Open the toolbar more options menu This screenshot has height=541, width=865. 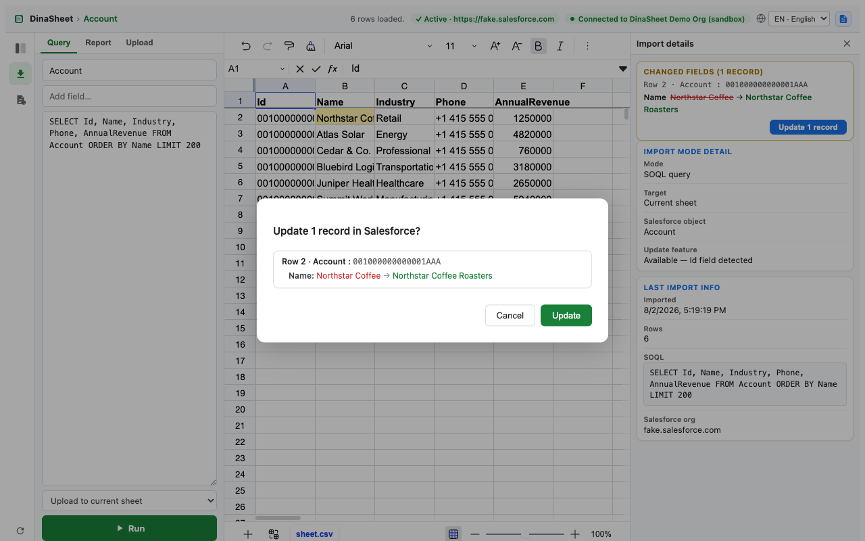[x=587, y=46]
